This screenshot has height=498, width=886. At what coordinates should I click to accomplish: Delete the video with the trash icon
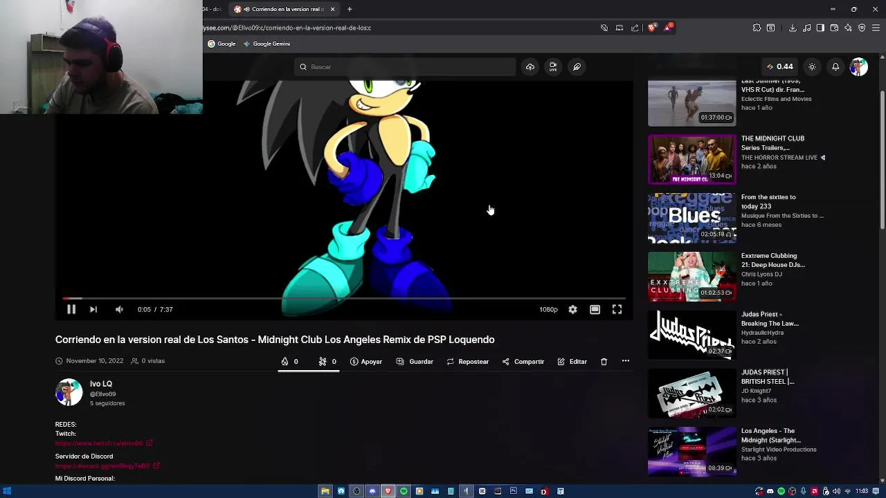(604, 361)
